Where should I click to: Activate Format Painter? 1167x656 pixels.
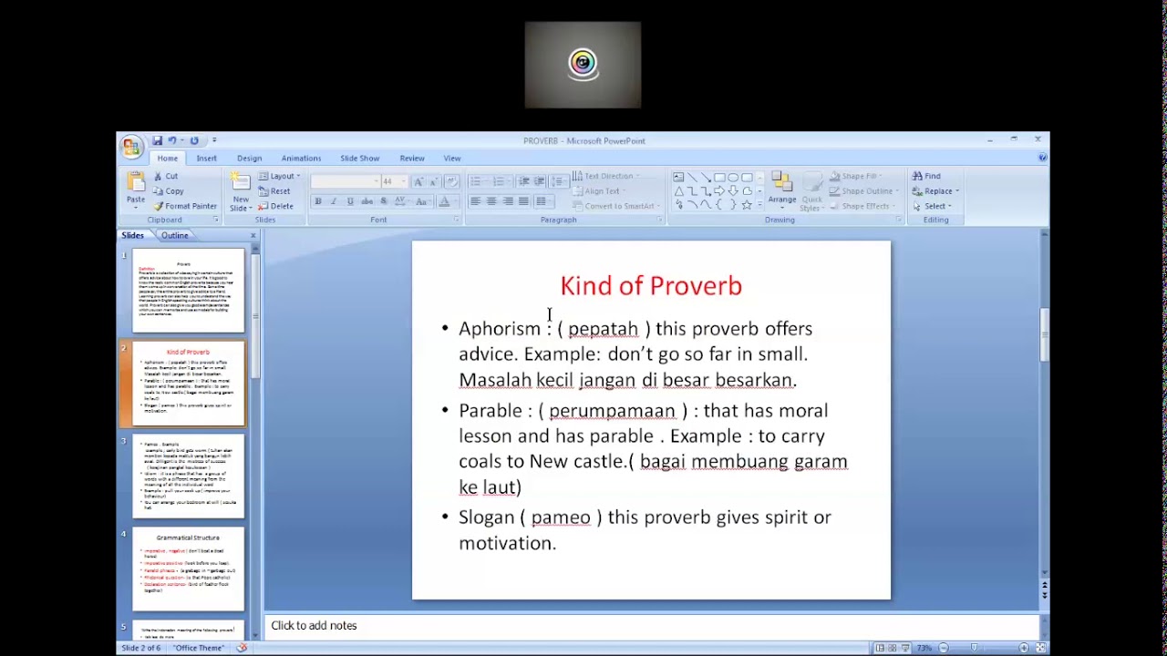pos(185,206)
